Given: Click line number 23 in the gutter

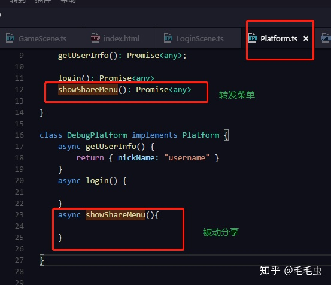Looking at the screenshot, I should tap(19, 215).
